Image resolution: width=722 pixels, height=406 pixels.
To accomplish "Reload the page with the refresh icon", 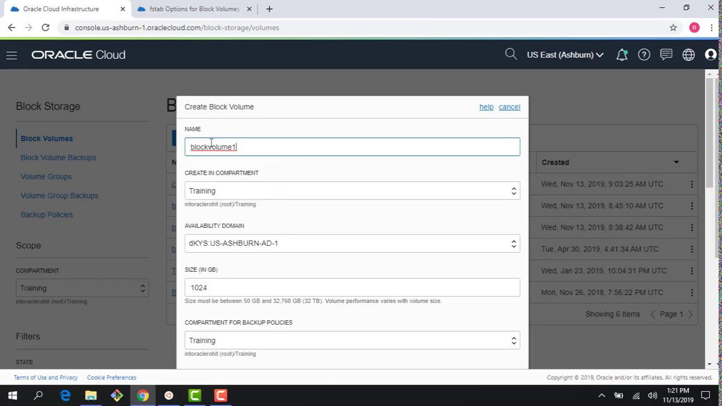I will tap(46, 28).
